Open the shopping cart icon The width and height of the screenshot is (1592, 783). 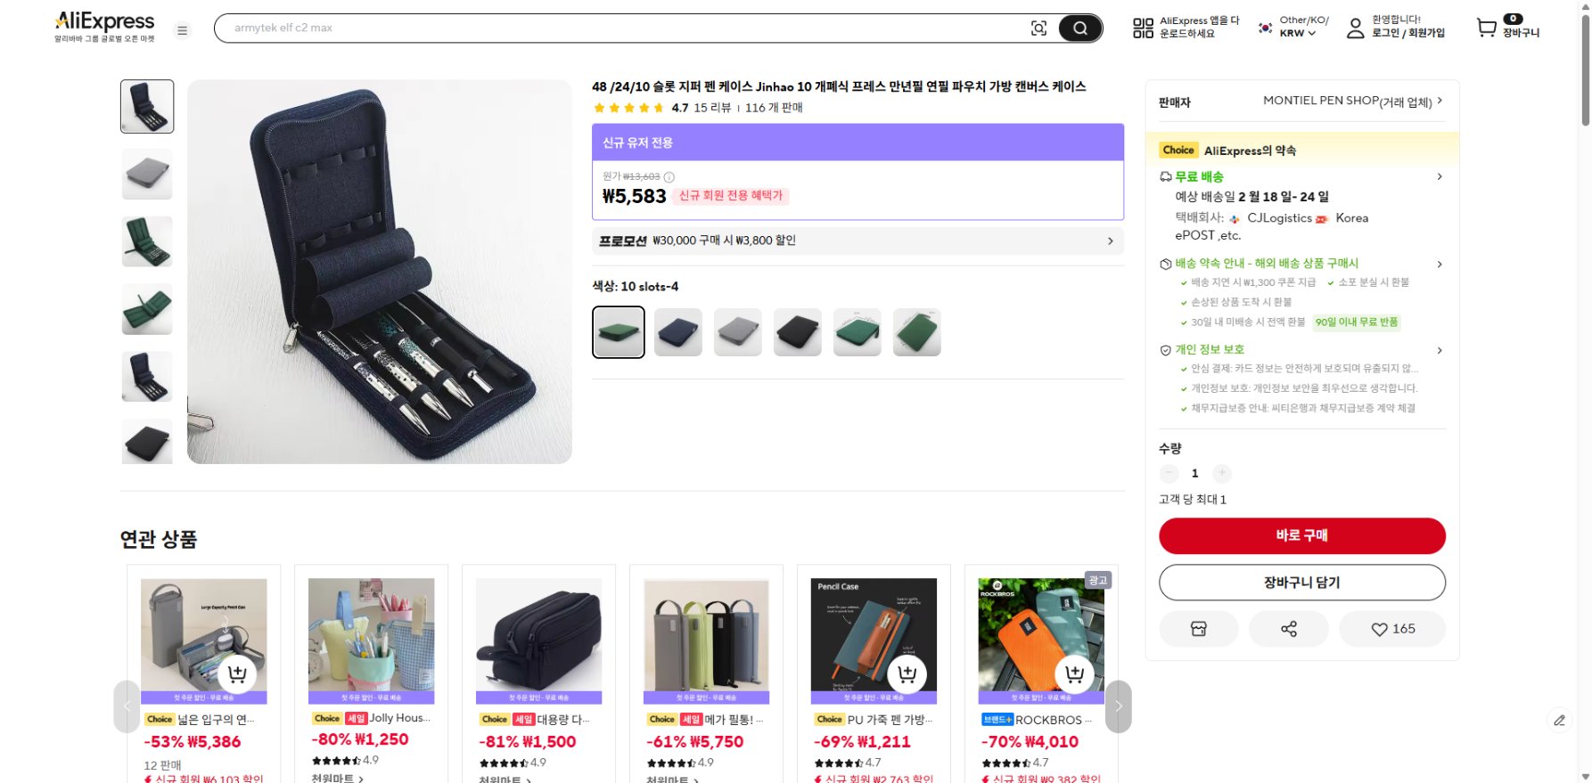(1485, 28)
